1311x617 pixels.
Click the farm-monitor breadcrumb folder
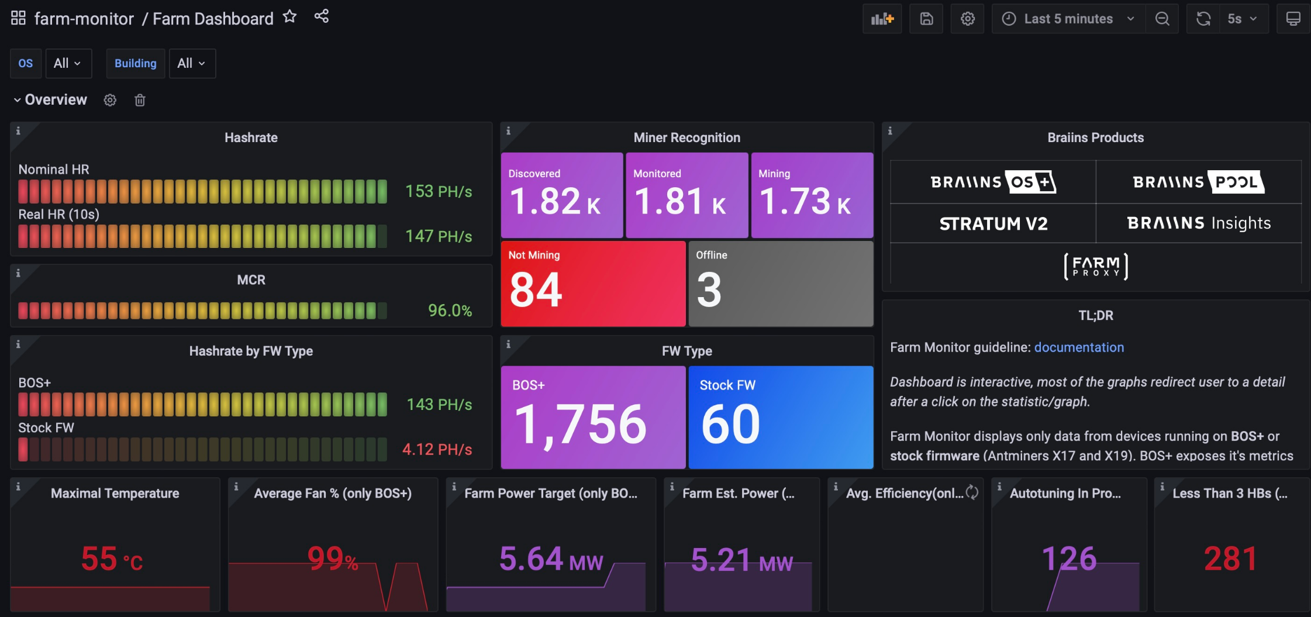(x=84, y=19)
